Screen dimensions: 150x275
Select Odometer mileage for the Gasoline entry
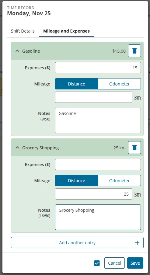tap(119, 84)
